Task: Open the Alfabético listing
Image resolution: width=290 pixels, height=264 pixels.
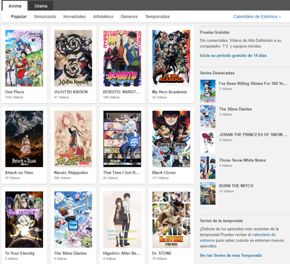Action: pos(103,17)
